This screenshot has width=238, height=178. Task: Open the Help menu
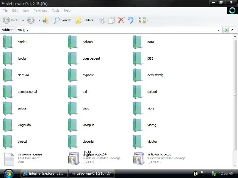67,10
